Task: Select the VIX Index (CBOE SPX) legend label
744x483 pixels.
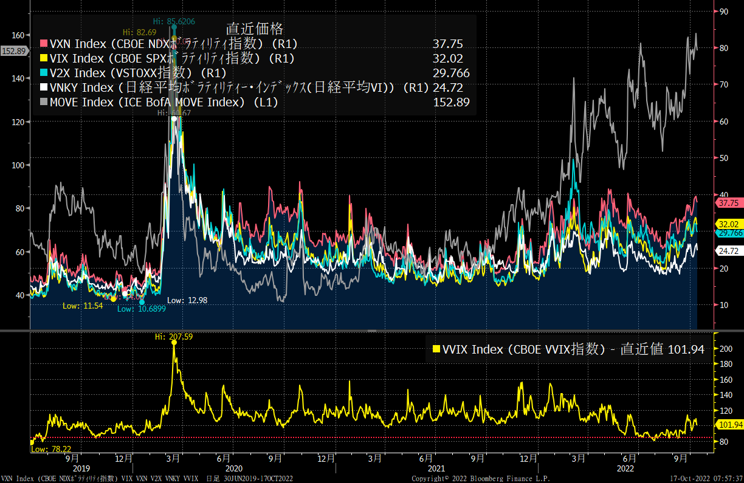Action: [171, 59]
